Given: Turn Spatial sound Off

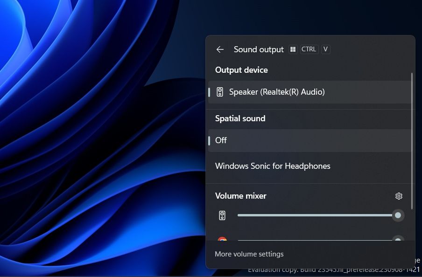Looking at the screenshot, I should 220,140.
